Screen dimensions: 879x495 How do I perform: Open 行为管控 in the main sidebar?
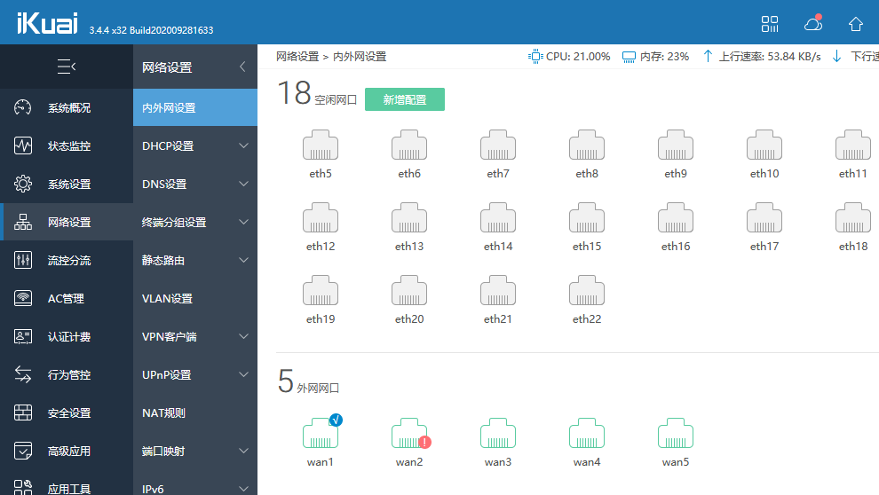67,374
